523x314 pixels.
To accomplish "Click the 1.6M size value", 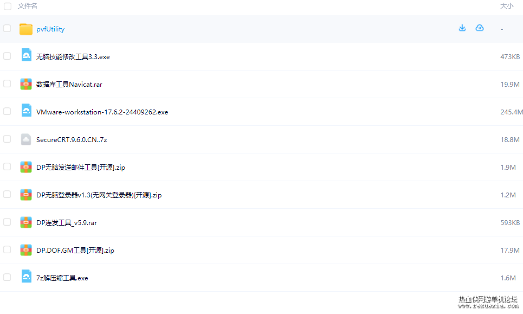I will click(508, 278).
